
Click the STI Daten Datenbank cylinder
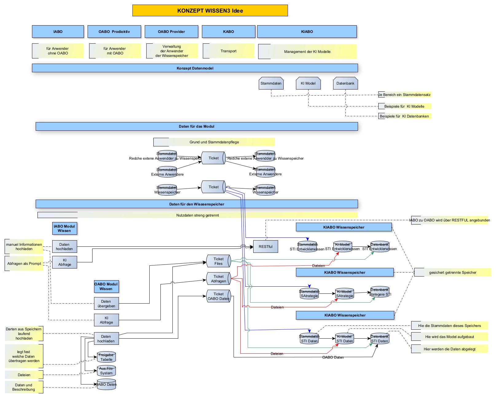[x=380, y=339]
